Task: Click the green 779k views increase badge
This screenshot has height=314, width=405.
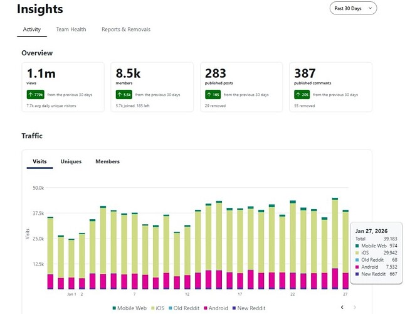Action: pos(34,94)
